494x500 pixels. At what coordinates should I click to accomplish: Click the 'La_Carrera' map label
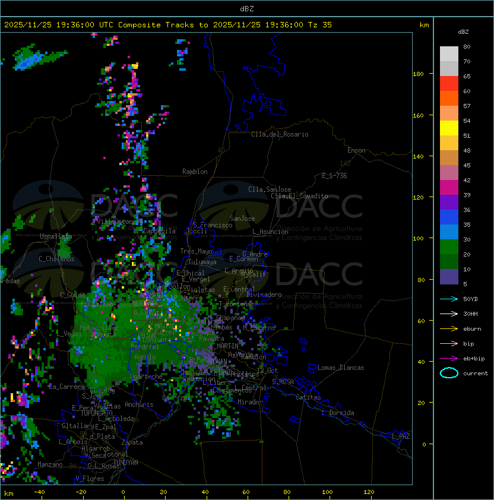66,387
